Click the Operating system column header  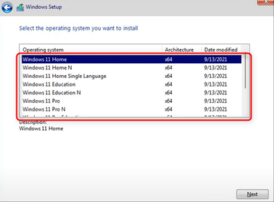91,49
